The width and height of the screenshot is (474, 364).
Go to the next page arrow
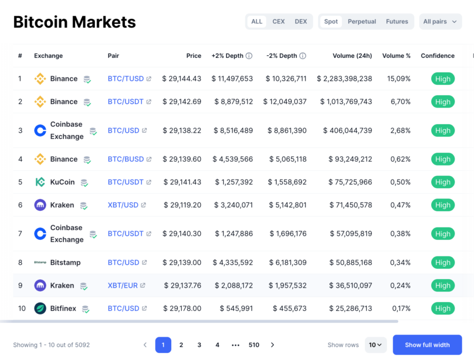[272, 345]
